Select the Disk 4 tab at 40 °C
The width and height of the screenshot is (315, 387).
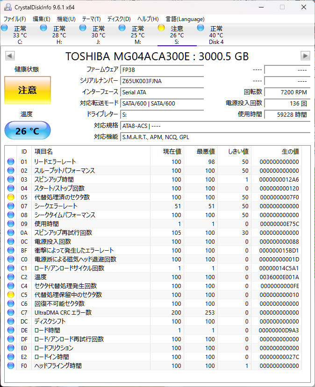(x=216, y=35)
